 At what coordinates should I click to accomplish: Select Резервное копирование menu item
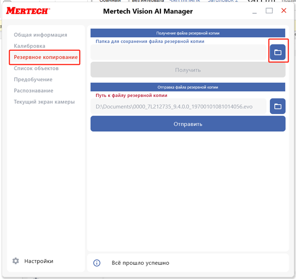click(x=46, y=57)
